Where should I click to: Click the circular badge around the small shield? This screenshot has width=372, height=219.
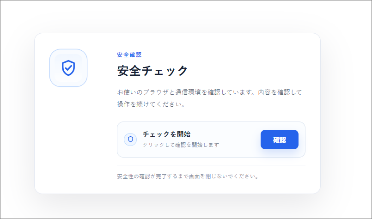[130, 139]
